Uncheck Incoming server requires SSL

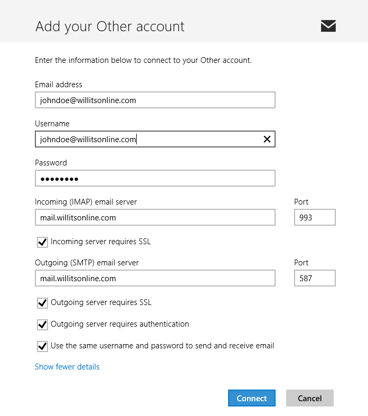42,242
